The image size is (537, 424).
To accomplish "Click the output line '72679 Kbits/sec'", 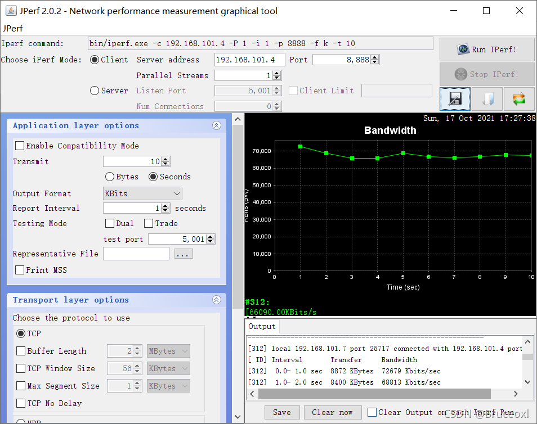I will click(x=411, y=371).
